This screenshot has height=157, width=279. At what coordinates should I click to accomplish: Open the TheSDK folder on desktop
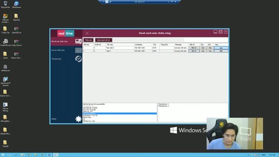[5, 143]
